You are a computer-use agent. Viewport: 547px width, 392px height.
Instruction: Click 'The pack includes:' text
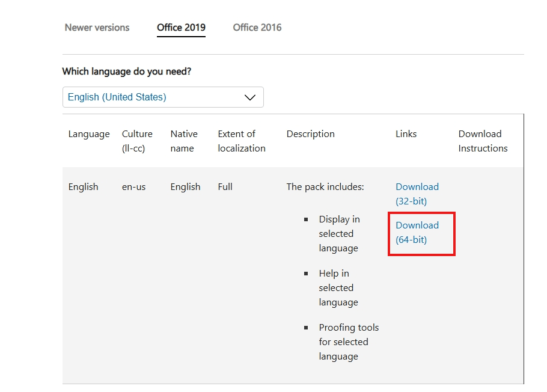click(325, 187)
